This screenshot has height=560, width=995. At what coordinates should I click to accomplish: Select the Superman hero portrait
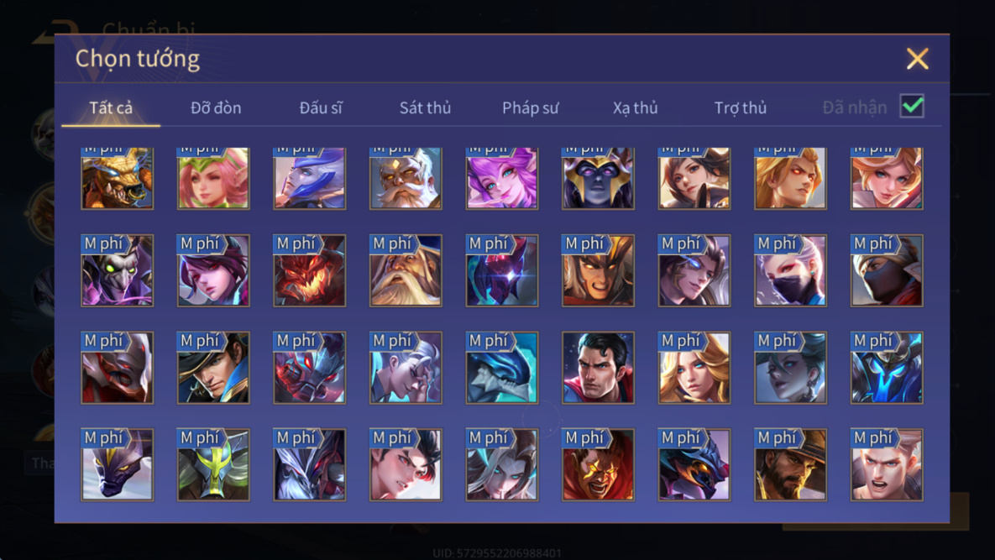598,368
